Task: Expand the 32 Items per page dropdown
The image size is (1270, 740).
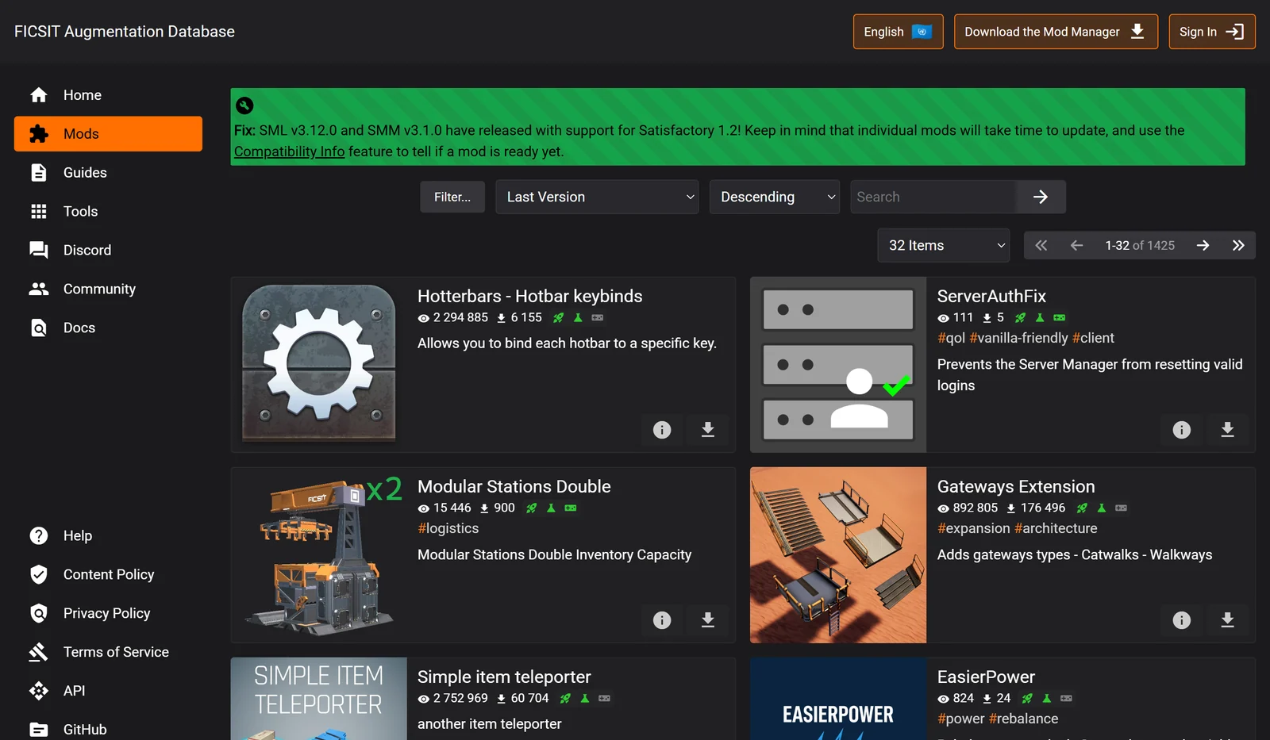Action: click(944, 246)
